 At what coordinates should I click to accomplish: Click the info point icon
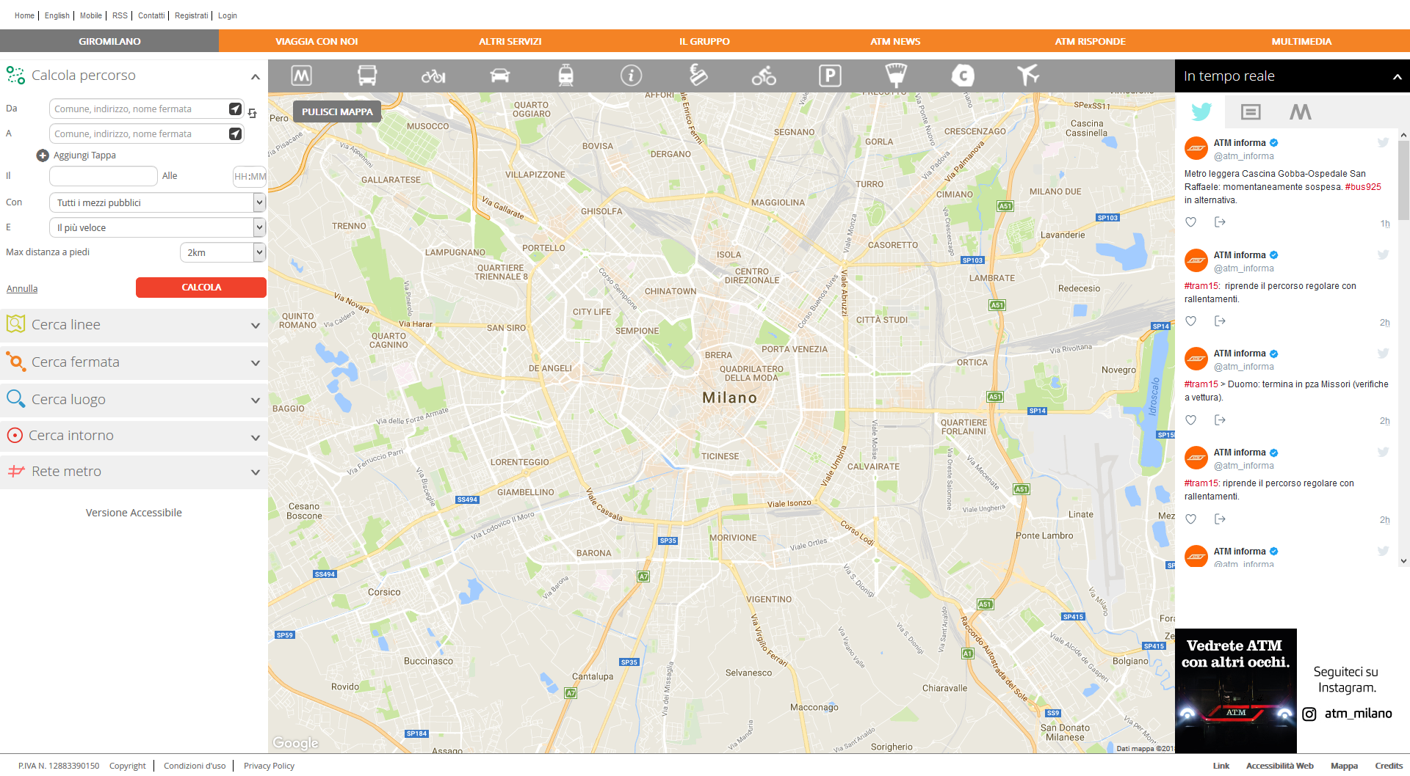click(x=631, y=76)
